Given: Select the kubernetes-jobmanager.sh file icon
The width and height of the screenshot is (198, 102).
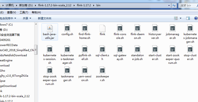Looking at the screenshot, I should [190, 28].
